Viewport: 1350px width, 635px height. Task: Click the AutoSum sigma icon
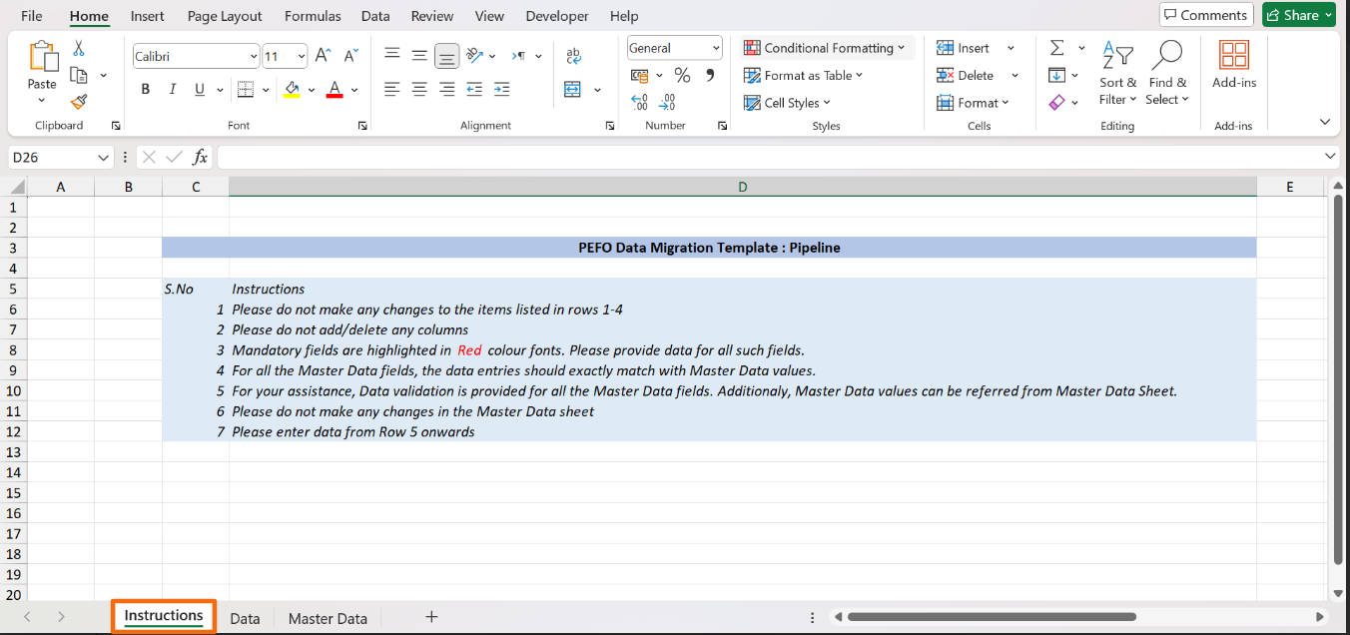tap(1056, 48)
